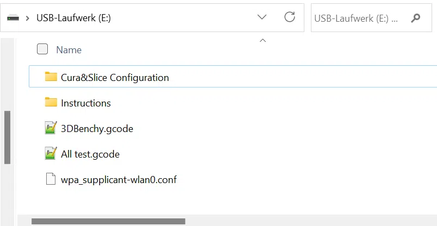This screenshot has height=226, width=437.
Task: Toggle the select-all checkbox beside Name
Action: tap(42, 49)
